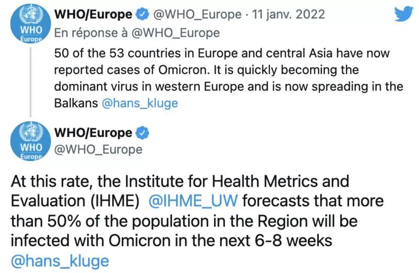Open the WHO Europe avatar on the second tweet

[x=30, y=141]
